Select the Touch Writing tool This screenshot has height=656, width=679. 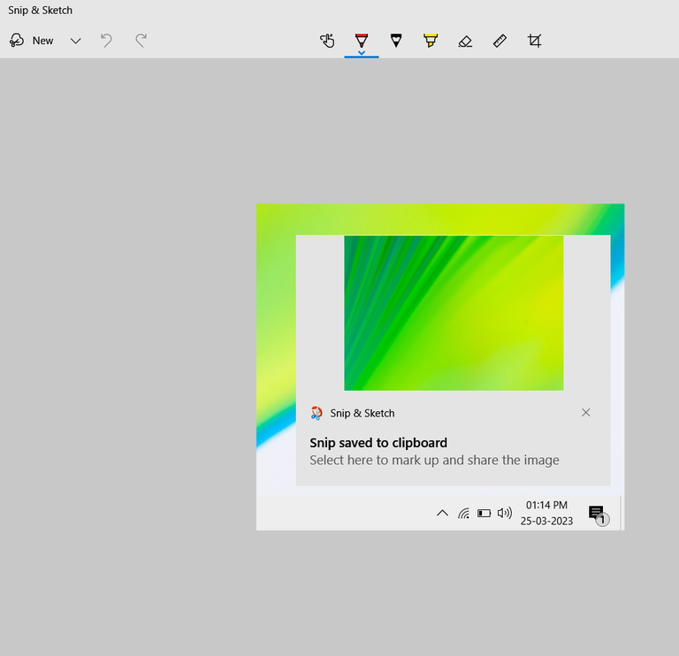click(x=327, y=41)
